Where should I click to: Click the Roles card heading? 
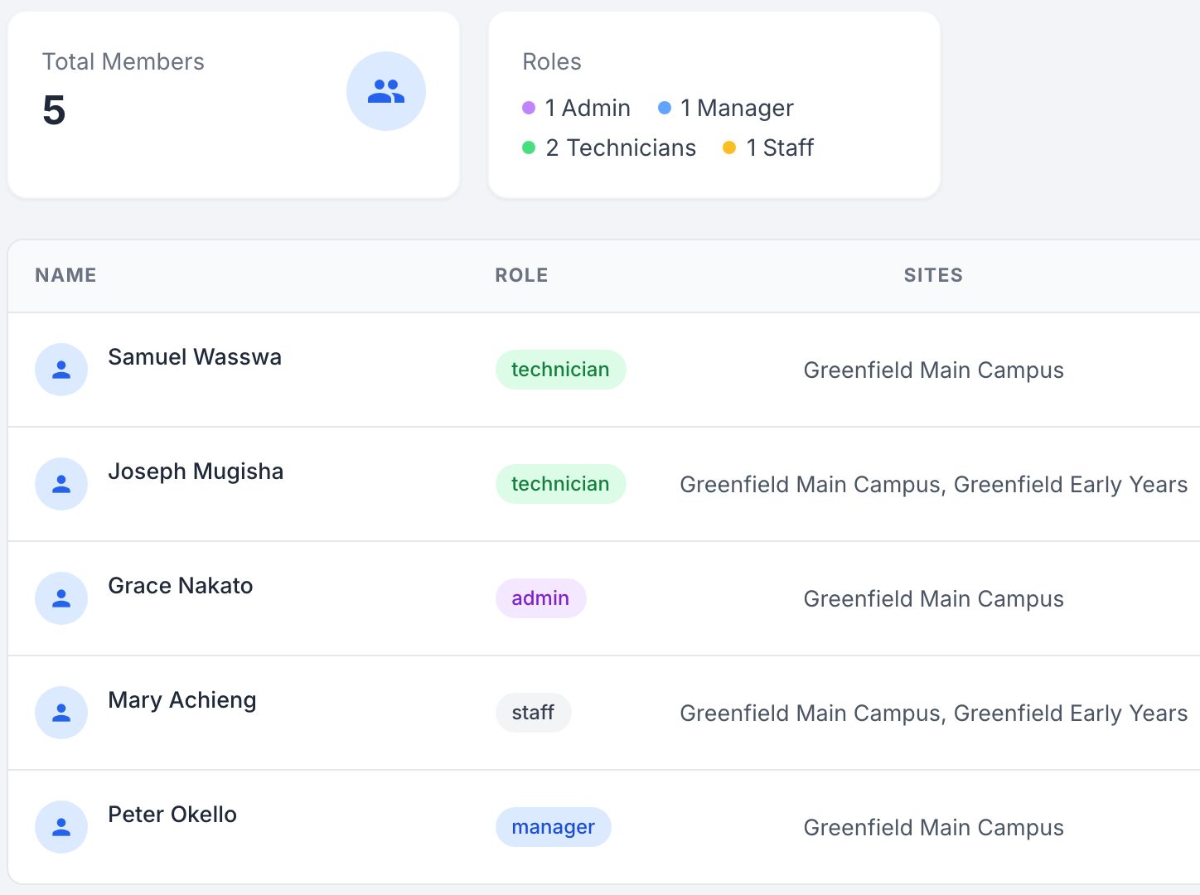pos(552,61)
